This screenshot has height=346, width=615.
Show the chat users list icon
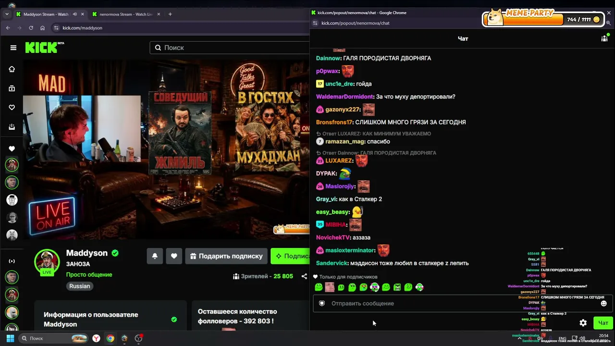point(604,38)
